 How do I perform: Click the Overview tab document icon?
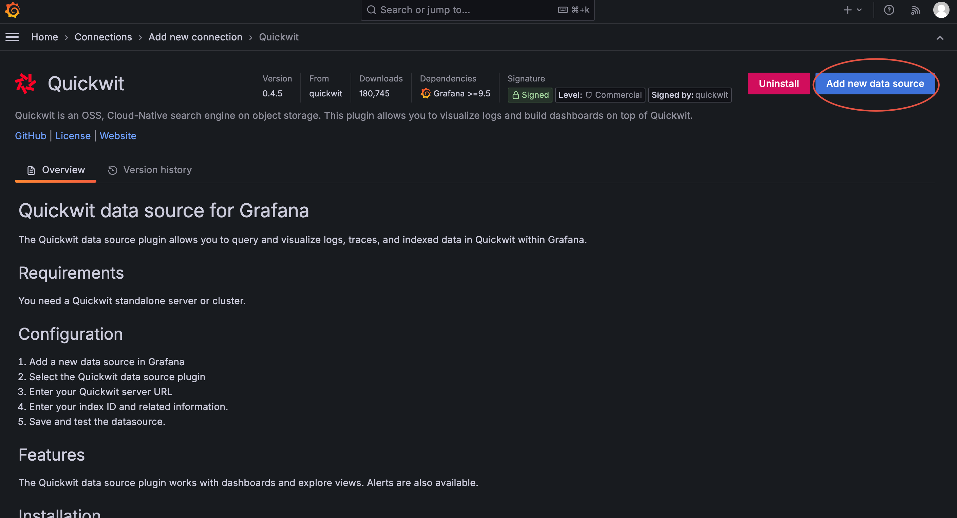pos(31,170)
